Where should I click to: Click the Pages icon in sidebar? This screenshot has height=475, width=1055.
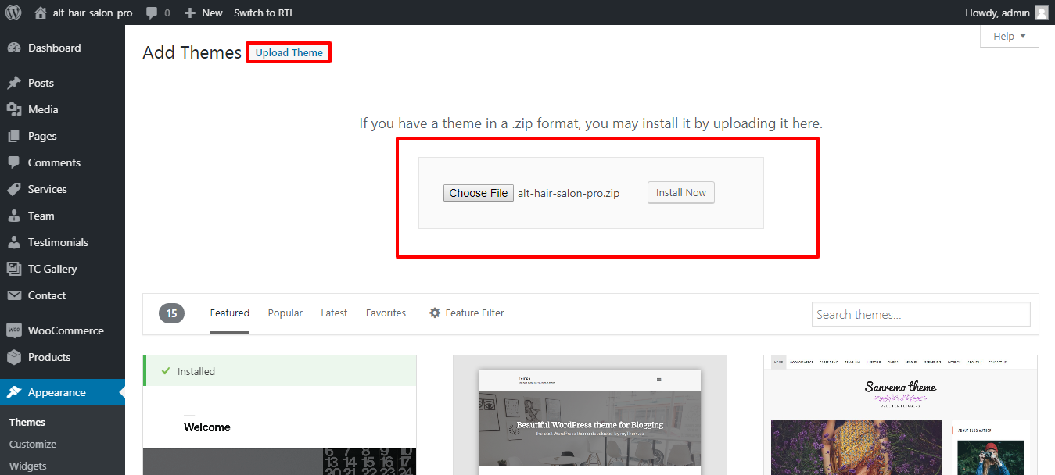(x=14, y=136)
